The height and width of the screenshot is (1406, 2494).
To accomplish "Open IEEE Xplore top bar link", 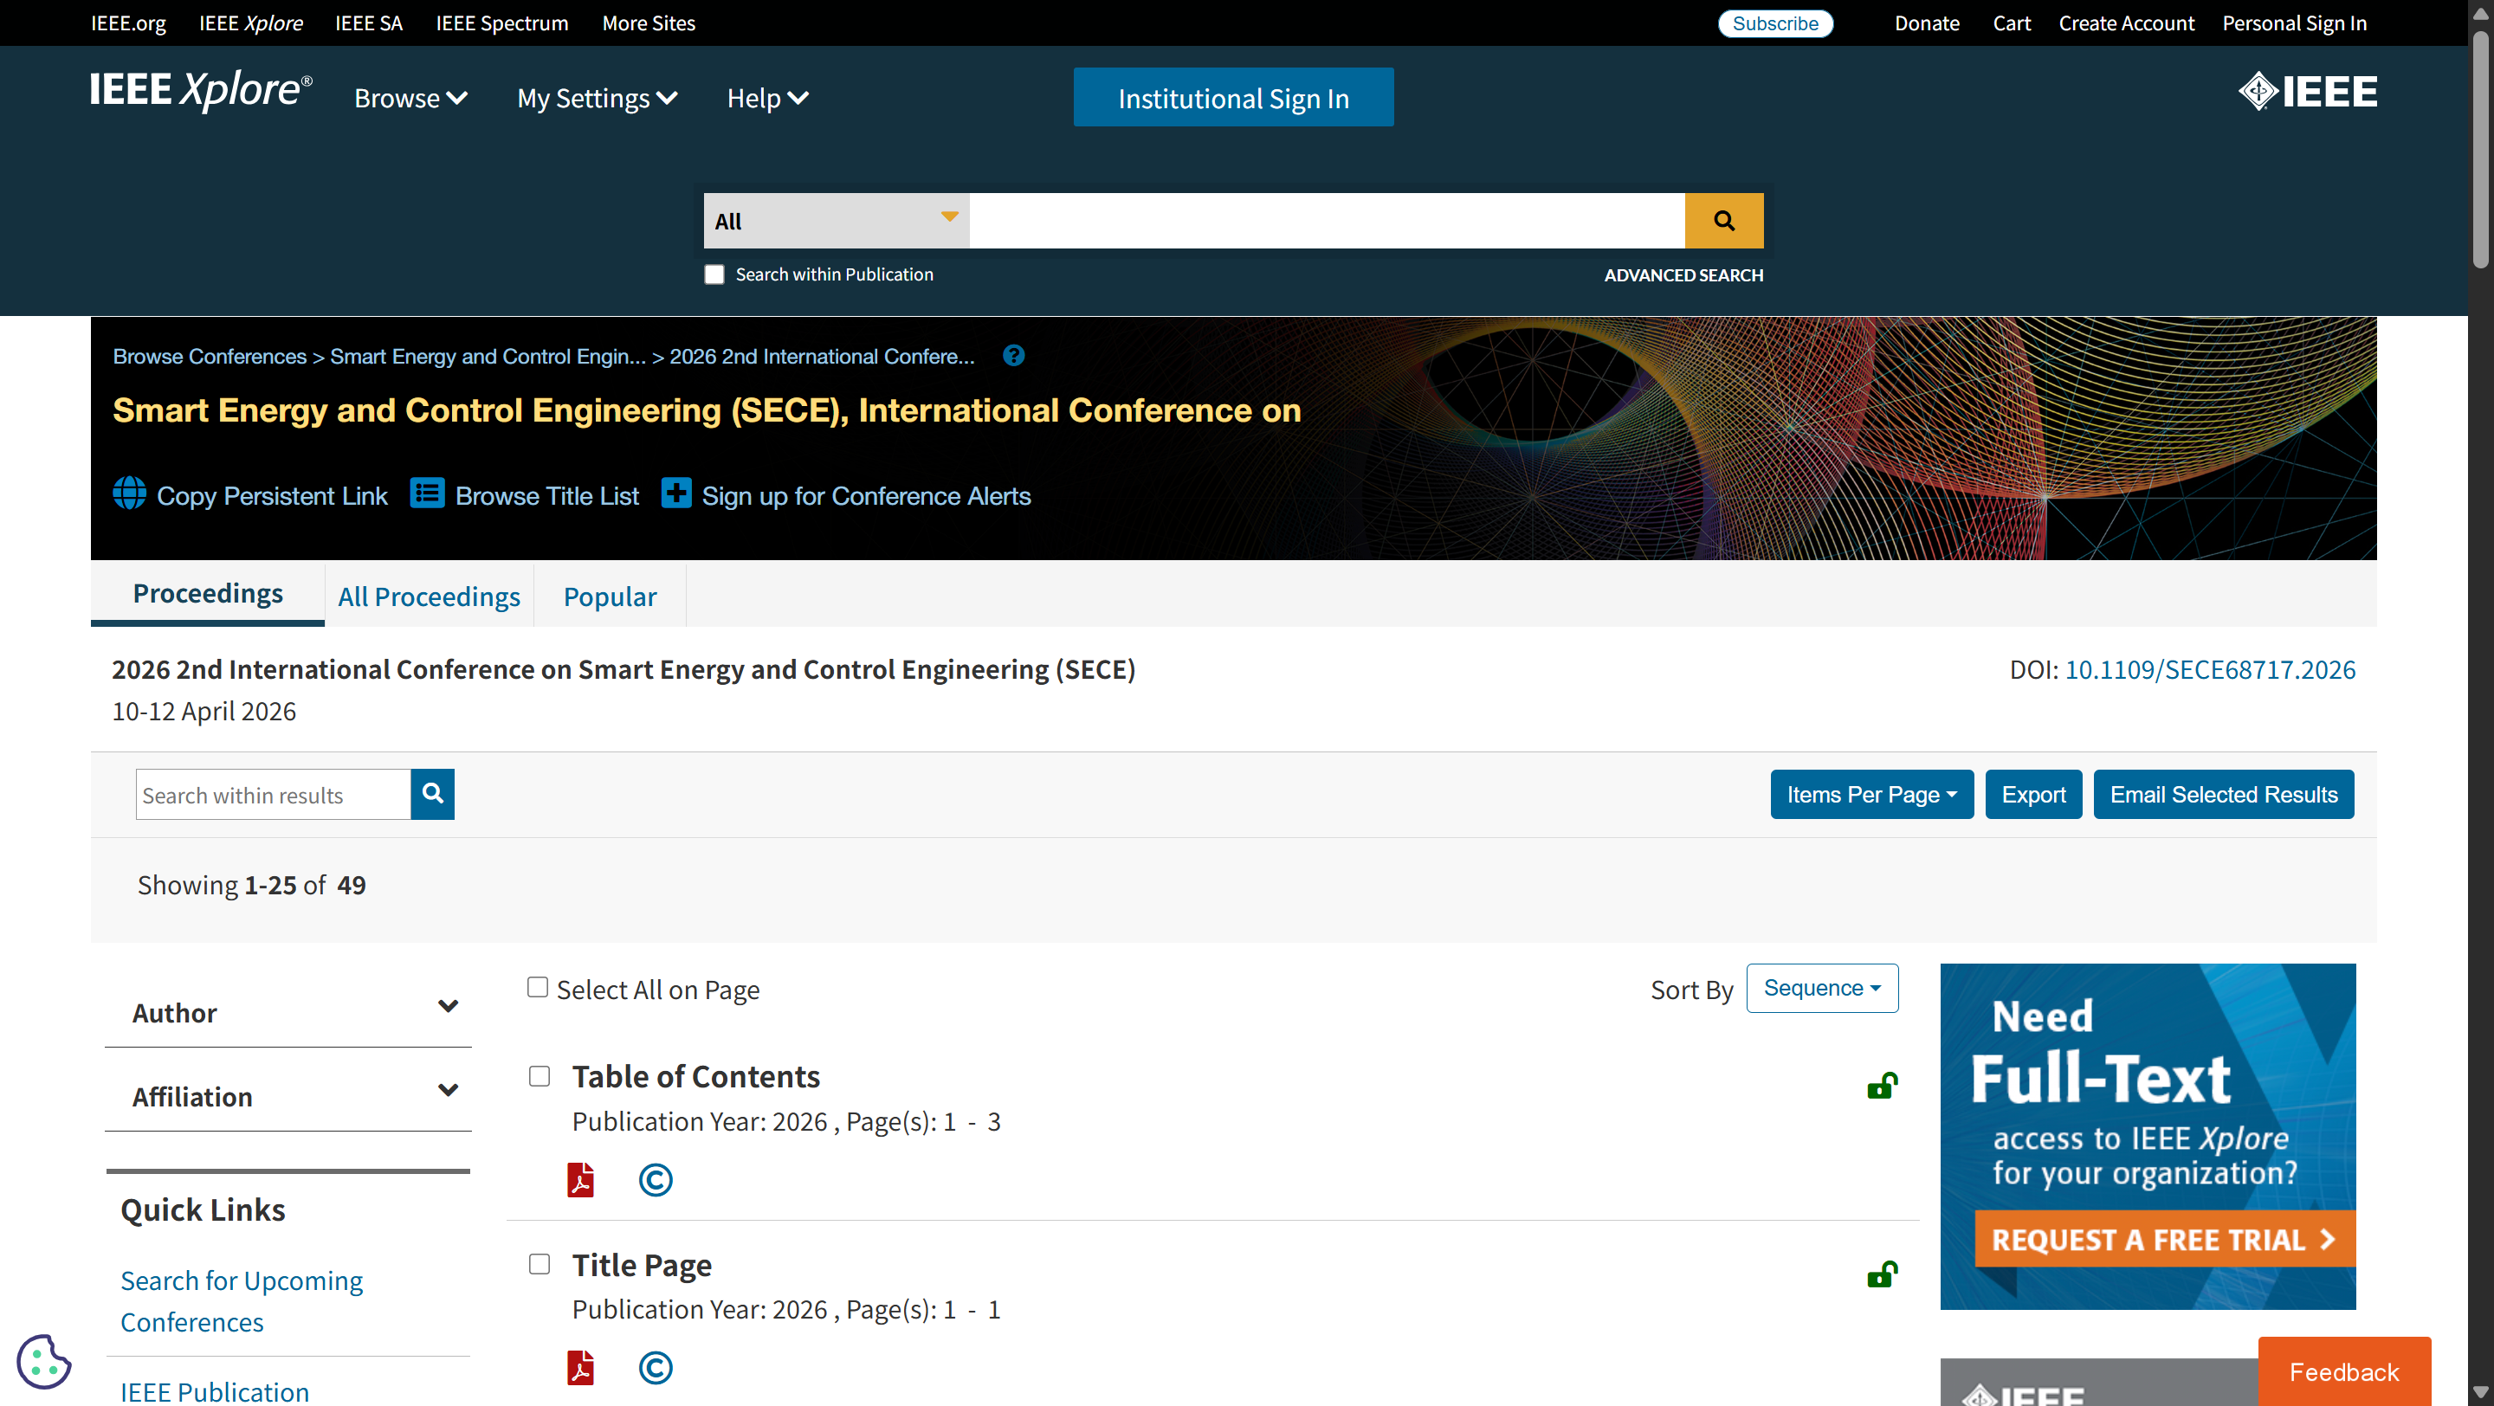I will coord(251,23).
